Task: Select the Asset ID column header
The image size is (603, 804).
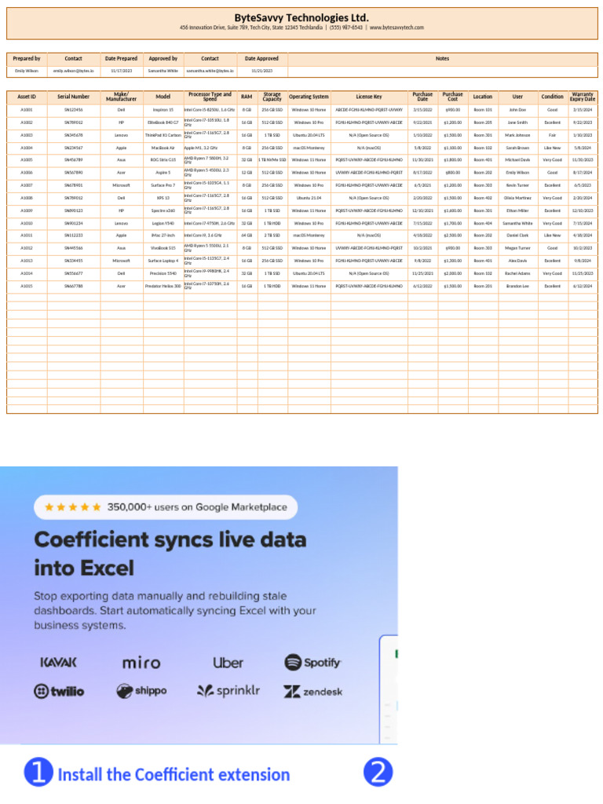Action: point(27,97)
